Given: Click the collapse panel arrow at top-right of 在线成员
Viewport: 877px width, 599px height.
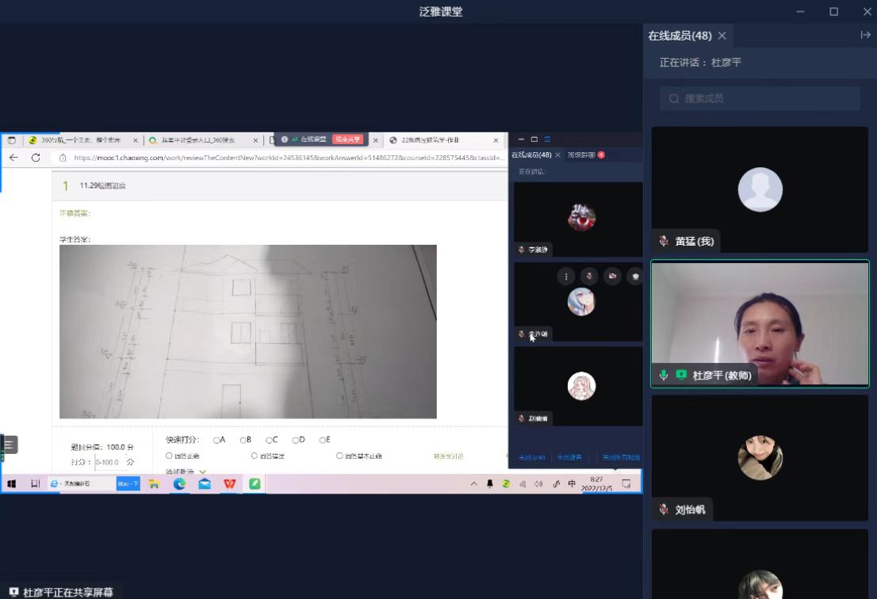Looking at the screenshot, I should (866, 35).
